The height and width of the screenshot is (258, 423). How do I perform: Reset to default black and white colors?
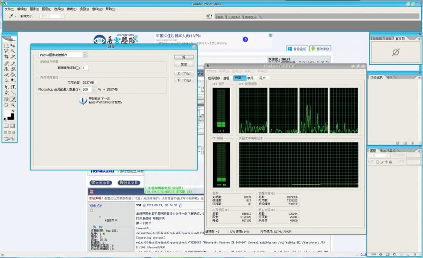tap(5, 119)
